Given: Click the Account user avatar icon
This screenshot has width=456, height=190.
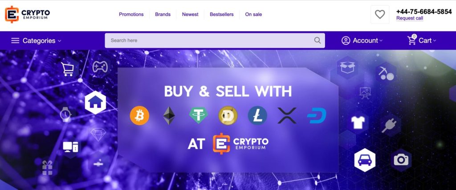Looking at the screenshot, I should tap(346, 40).
